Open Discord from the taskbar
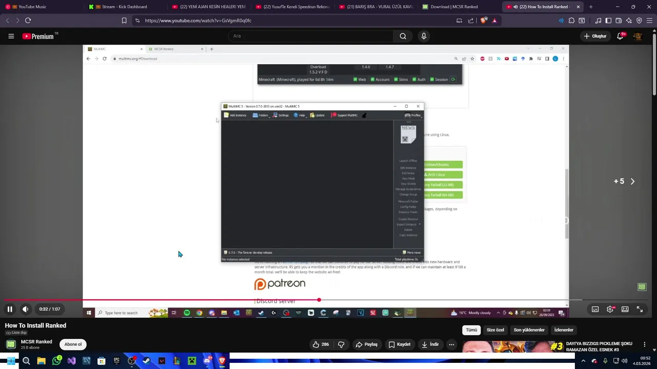The width and height of the screenshot is (657, 369). coord(207,361)
